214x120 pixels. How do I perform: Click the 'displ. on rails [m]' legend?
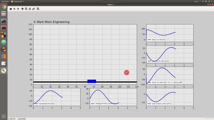pyautogui.click(x=156, y=40)
